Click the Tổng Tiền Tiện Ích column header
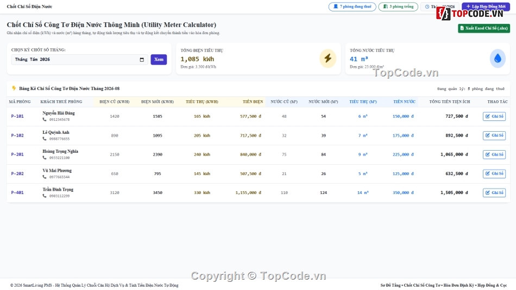 [x=450, y=102]
